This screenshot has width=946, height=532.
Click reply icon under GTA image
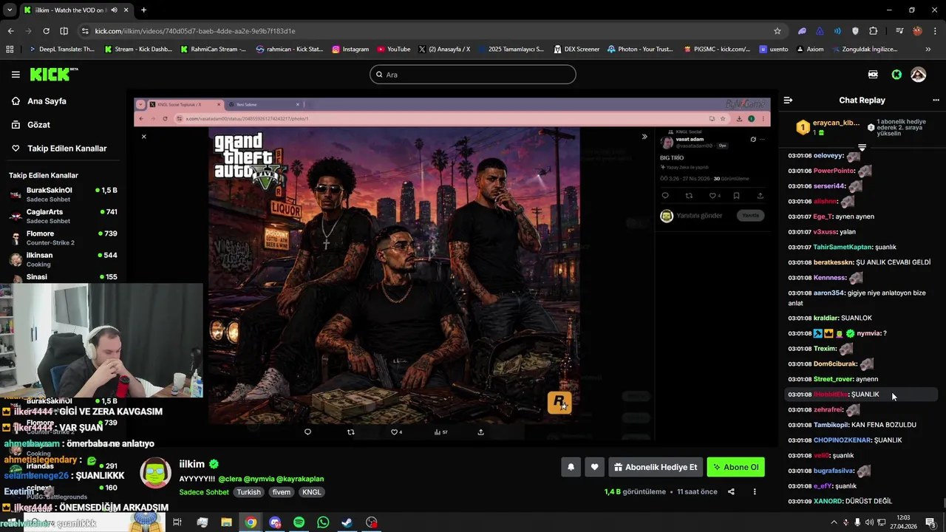point(308,432)
